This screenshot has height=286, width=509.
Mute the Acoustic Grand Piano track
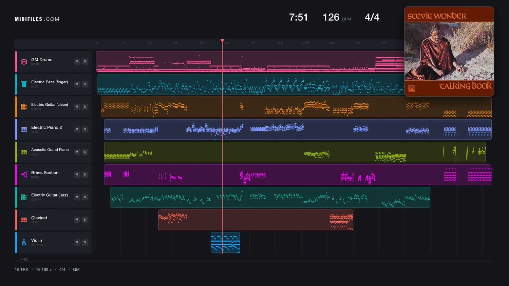(x=77, y=152)
